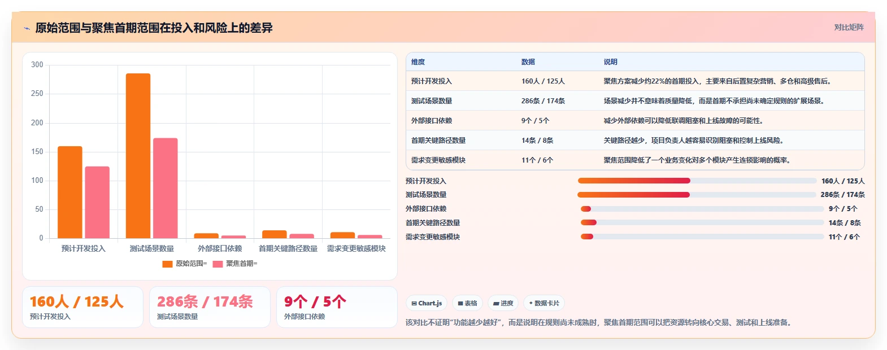
Task: Click the 说明 table column header
Action: (611, 62)
